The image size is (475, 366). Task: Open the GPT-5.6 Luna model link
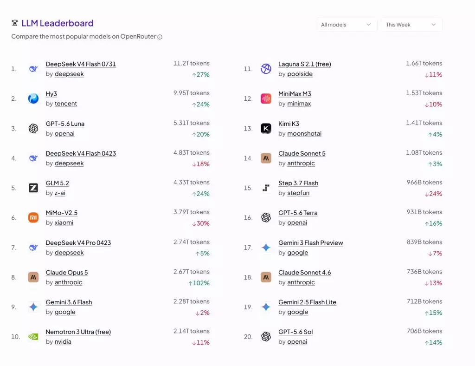point(65,124)
